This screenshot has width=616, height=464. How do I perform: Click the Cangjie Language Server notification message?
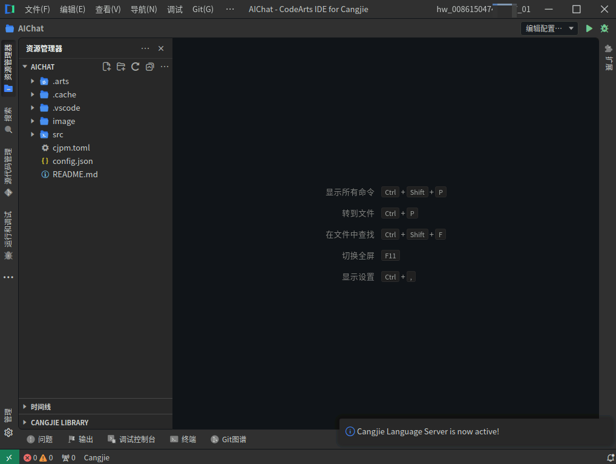(x=428, y=431)
